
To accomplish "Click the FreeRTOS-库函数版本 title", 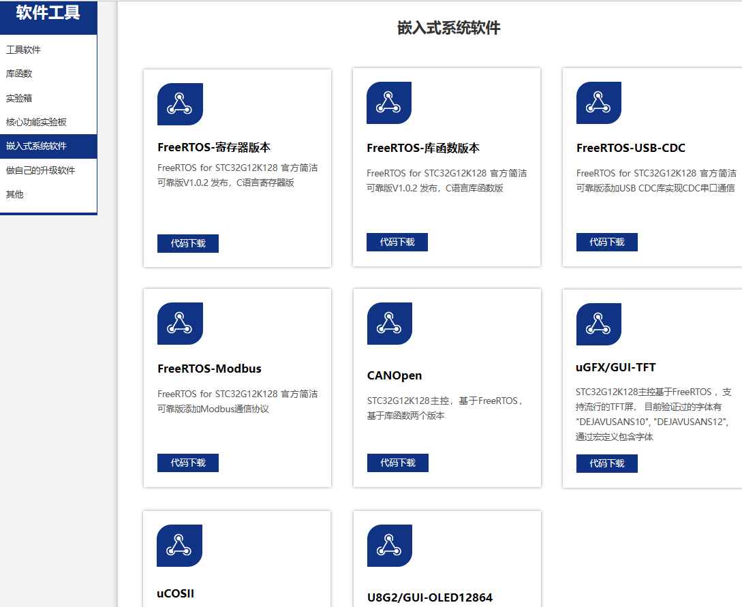I will pos(423,148).
